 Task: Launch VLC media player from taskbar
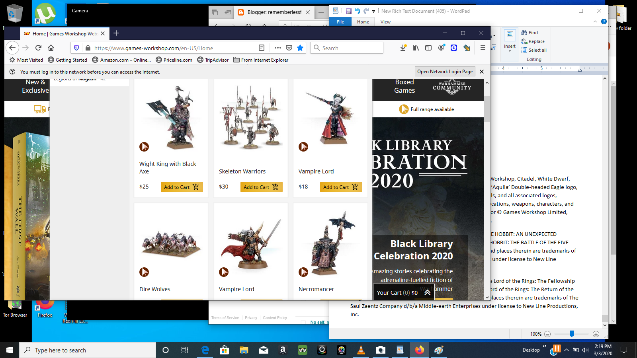click(361, 350)
